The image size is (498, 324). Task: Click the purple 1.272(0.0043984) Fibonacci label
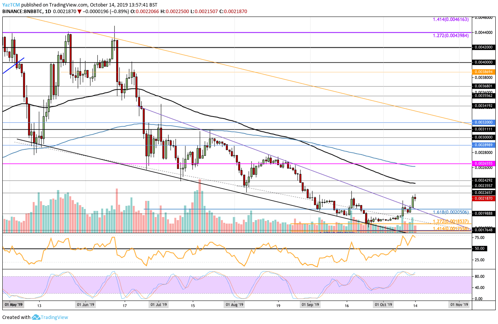(x=451, y=36)
